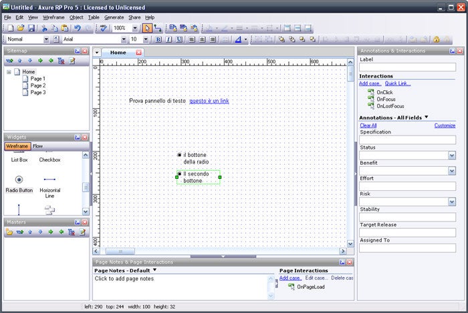This screenshot has height=313, width=468.
Task: Open the Arial font dropdown
Action: click(124, 39)
